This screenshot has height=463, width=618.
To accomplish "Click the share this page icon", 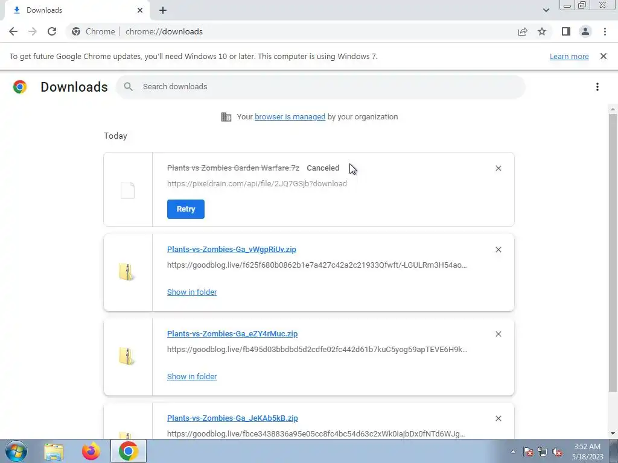I will pyautogui.click(x=523, y=31).
